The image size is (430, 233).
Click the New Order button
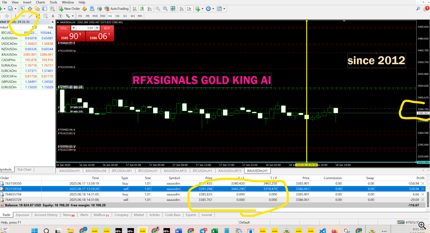69,9
